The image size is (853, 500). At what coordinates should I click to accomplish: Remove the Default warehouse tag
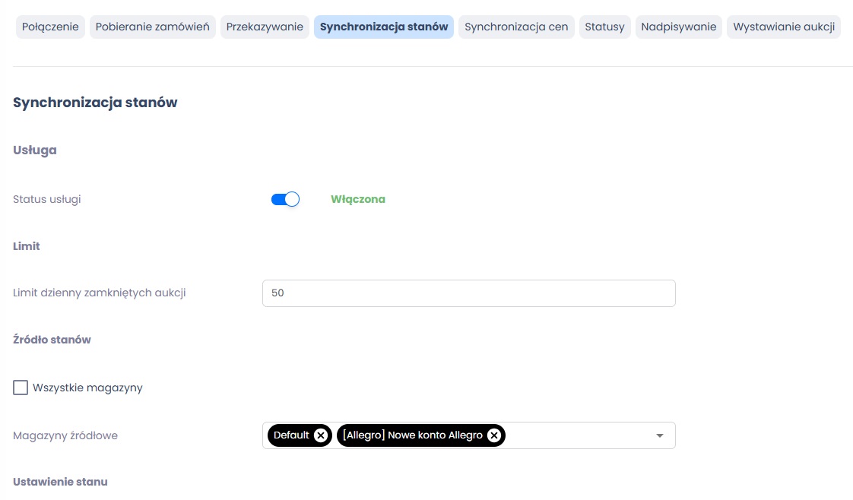(x=321, y=435)
